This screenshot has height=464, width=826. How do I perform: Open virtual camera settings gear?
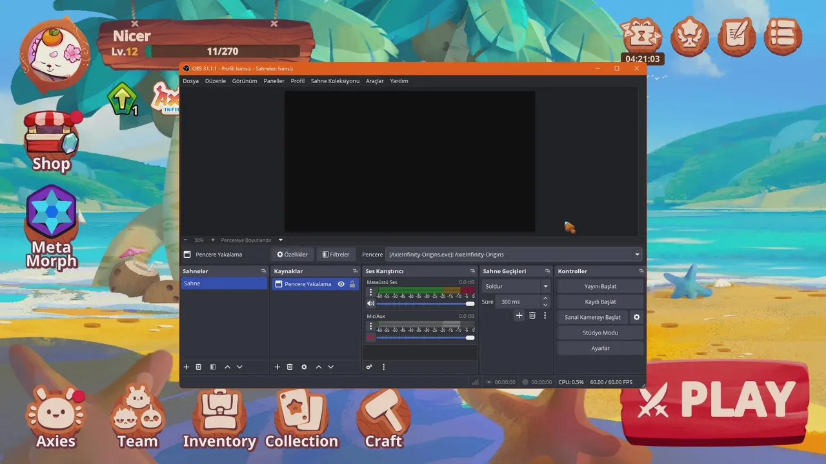coord(637,317)
